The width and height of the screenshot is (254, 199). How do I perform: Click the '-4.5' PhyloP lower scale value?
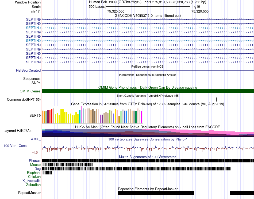(35, 153)
